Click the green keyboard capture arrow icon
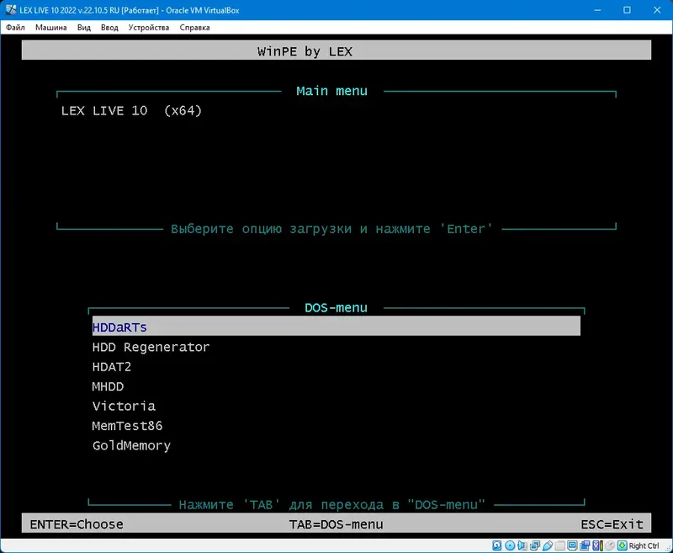The height and width of the screenshot is (553, 673). 623,545
